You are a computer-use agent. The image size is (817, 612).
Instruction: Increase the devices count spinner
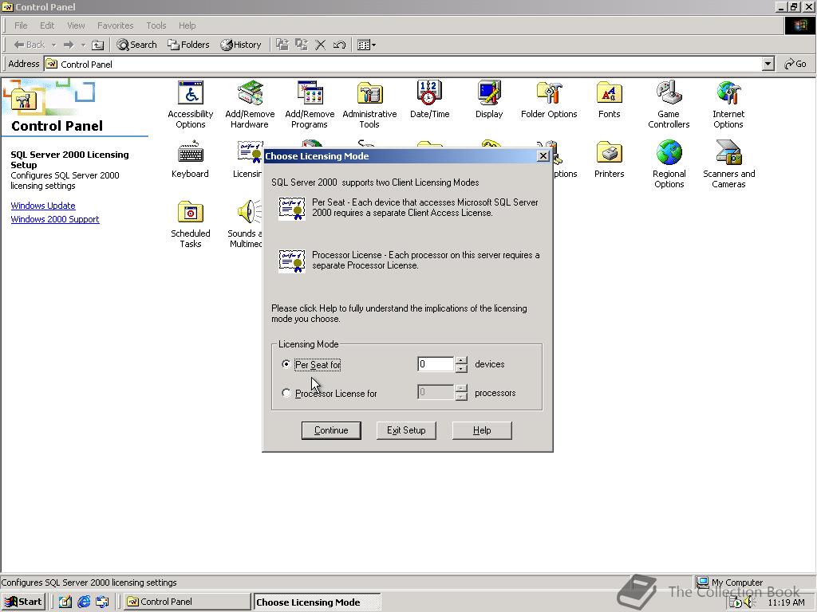(461, 360)
